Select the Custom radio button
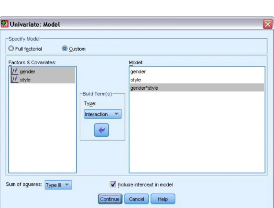This screenshot has width=274, height=208. coord(65,49)
